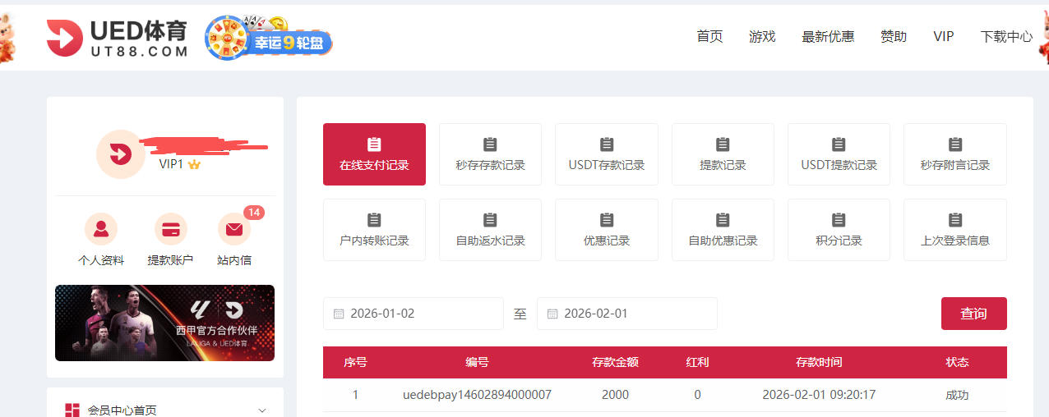Open the 个人资料 profile icon

101,229
